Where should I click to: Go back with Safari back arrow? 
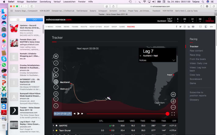click(x=22, y=6)
